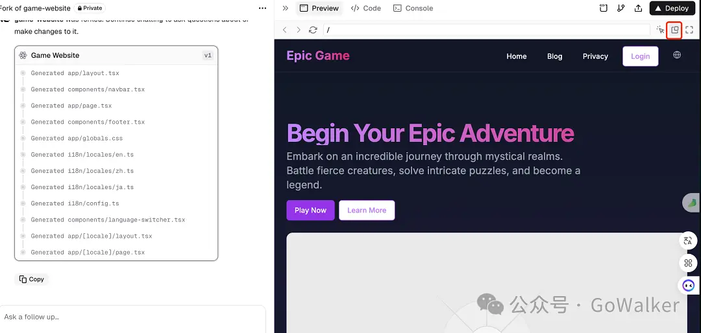The width and height of the screenshot is (701, 333).
Task: Go forward in preview navigation
Action: pos(299,30)
